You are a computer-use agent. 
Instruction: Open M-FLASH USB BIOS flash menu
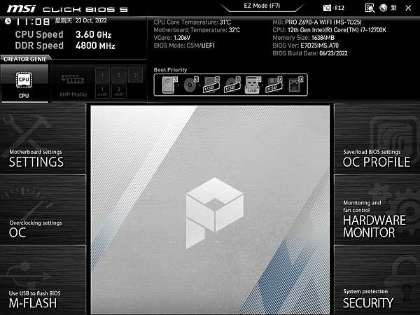pos(43,280)
